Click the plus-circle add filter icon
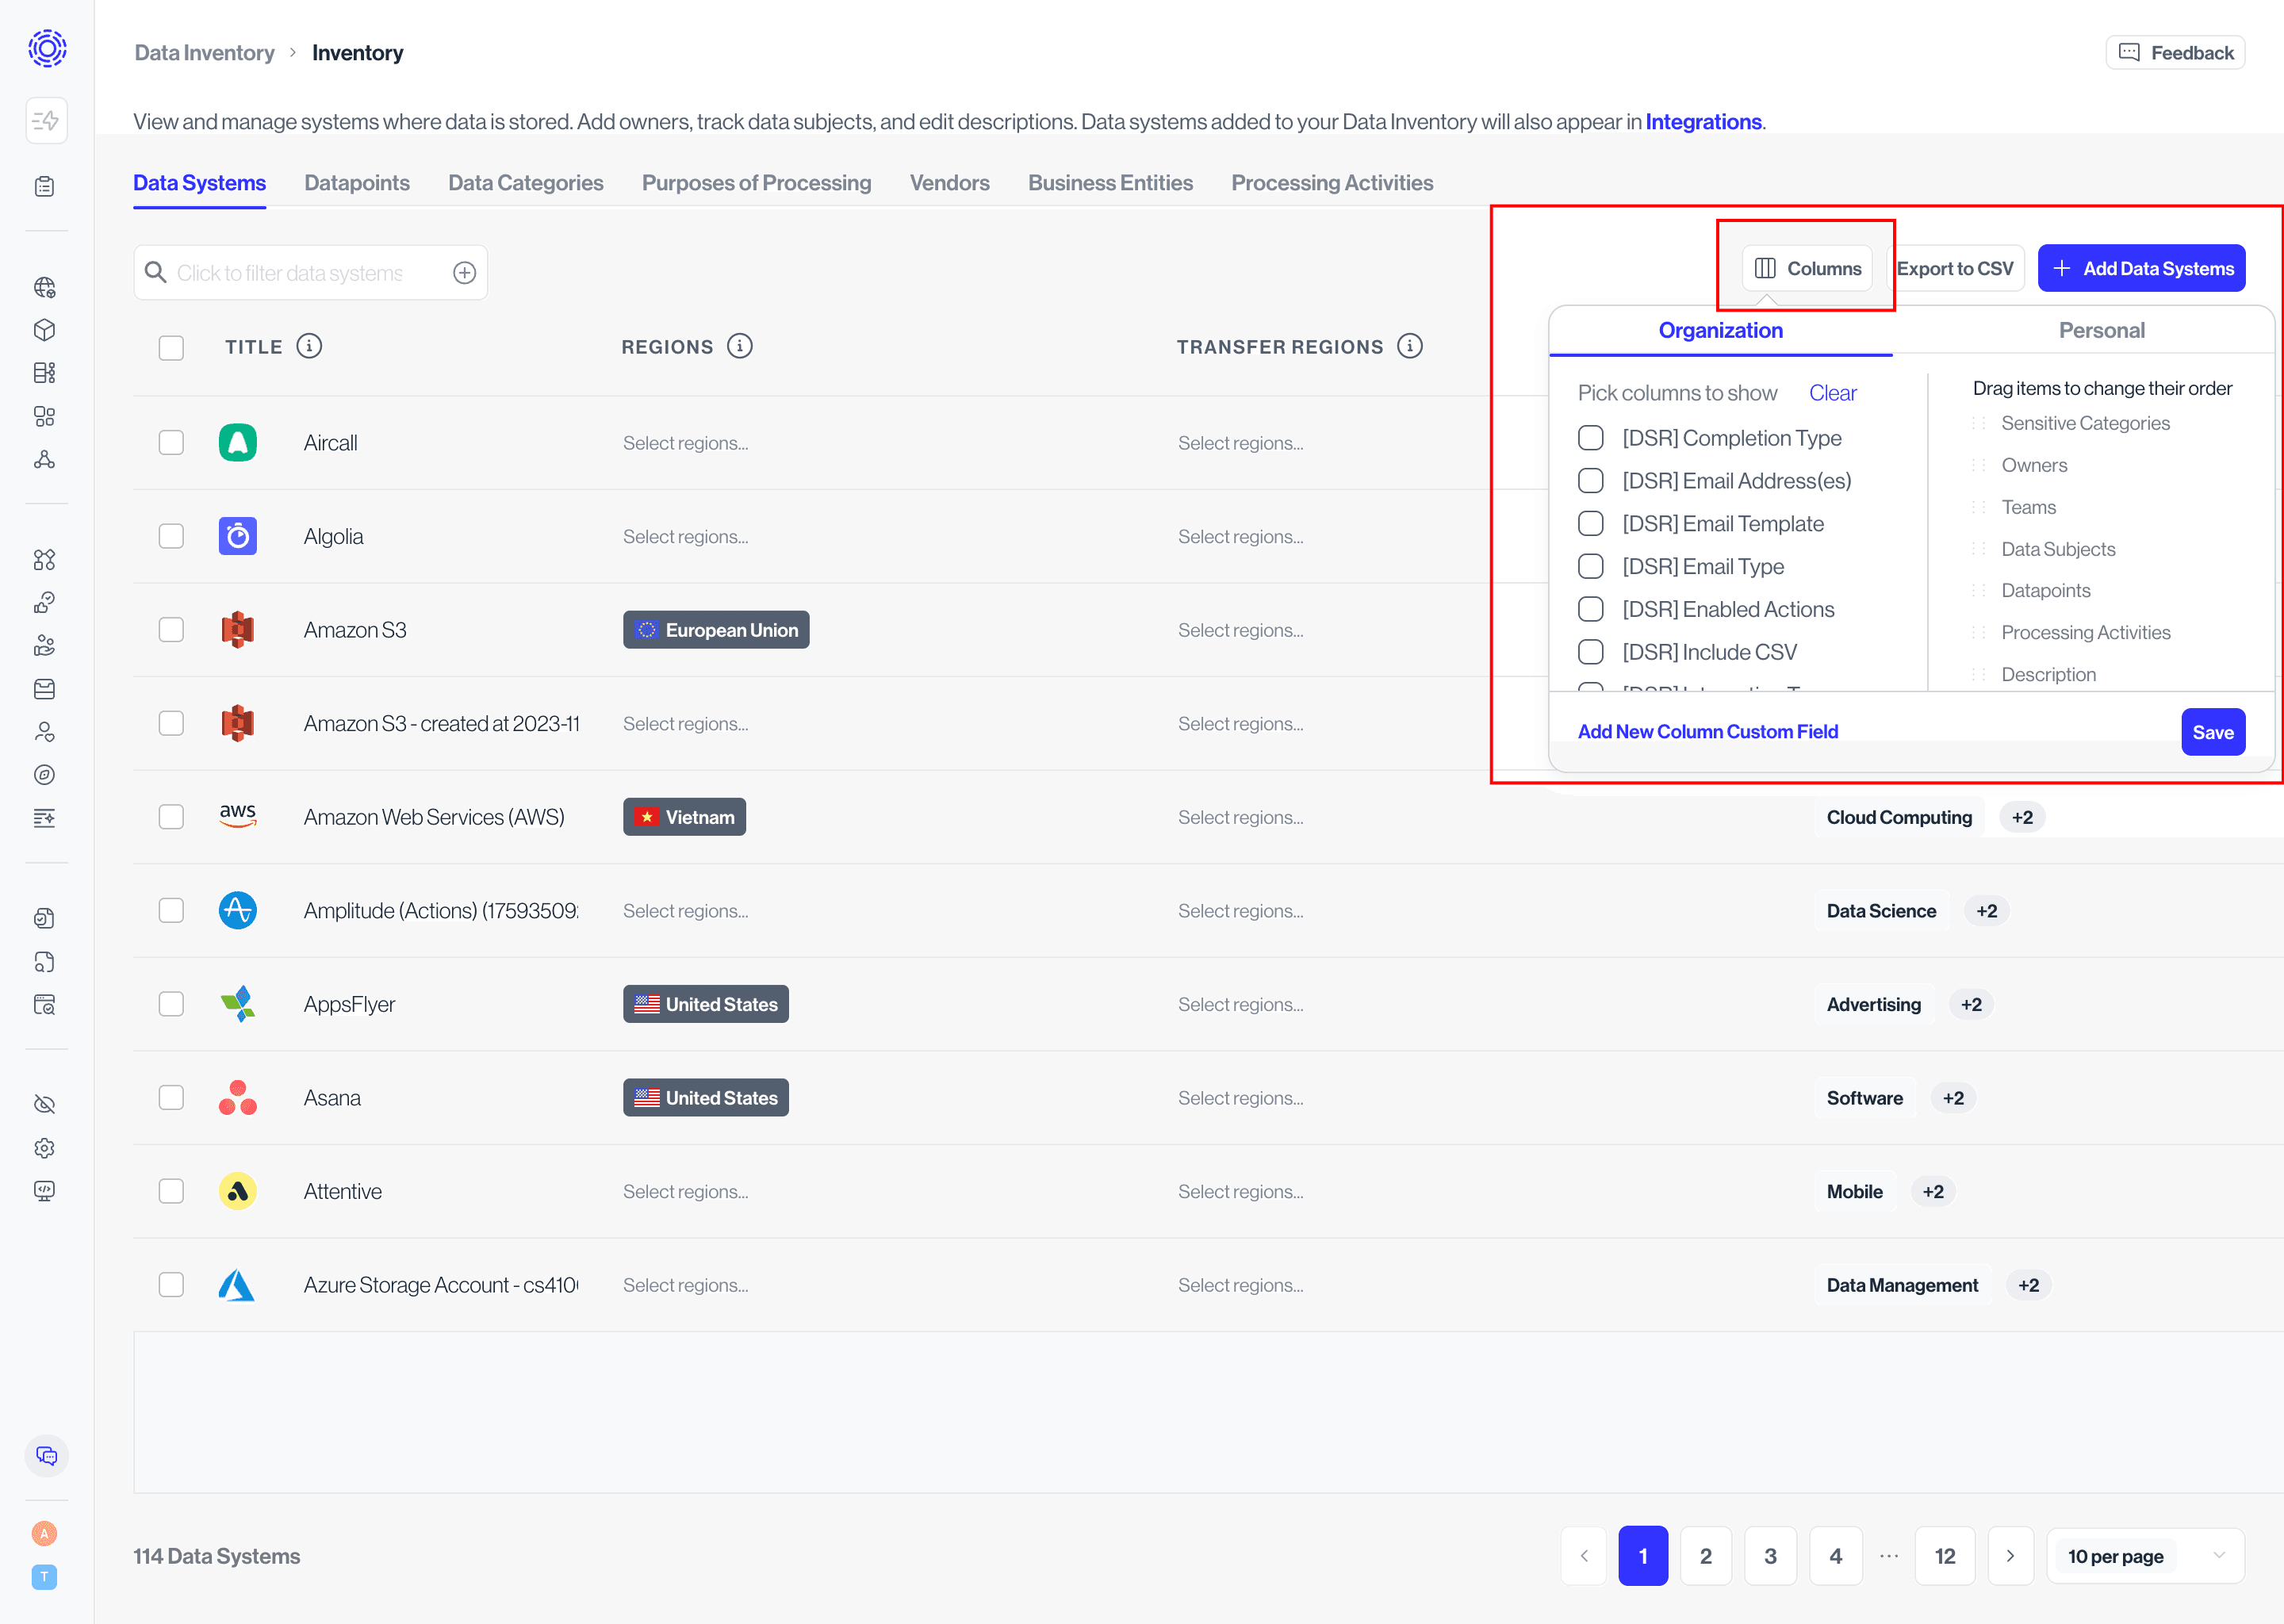The width and height of the screenshot is (2284, 1624). pyautogui.click(x=465, y=273)
